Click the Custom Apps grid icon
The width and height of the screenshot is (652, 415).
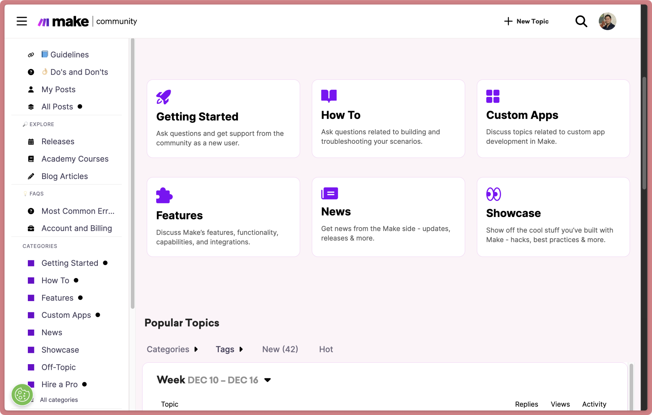tap(493, 96)
